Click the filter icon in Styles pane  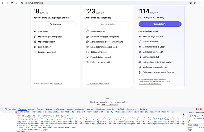pyautogui.click(x=190, y=116)
